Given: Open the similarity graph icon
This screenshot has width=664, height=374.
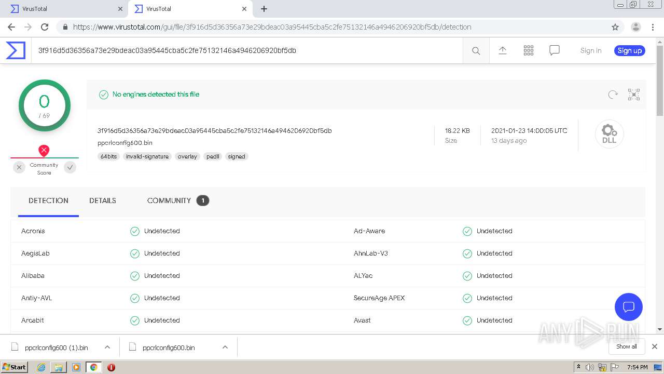Looking at the screenshot, I should (634, 95).
